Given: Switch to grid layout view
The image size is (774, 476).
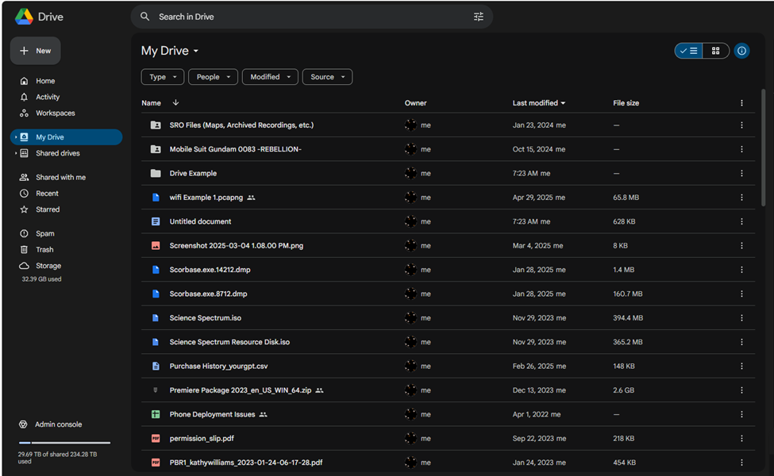Looking at the screenshot, I should point(715,51).
